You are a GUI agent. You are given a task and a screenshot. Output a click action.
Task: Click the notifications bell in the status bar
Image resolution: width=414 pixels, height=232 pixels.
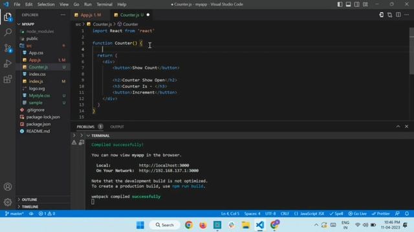tap(407, 213)
